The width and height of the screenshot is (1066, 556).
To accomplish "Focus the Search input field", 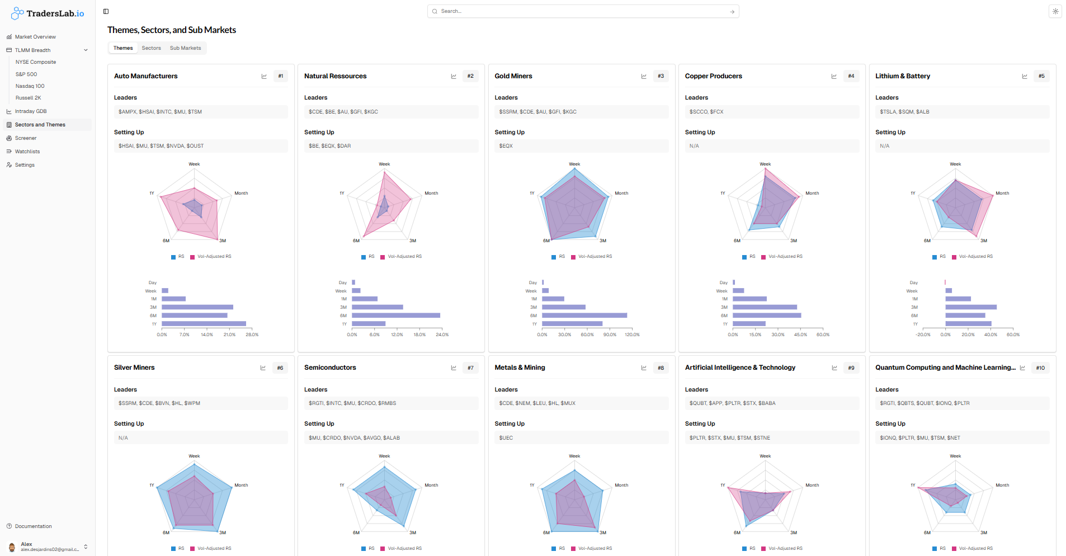I will (582, 11).
